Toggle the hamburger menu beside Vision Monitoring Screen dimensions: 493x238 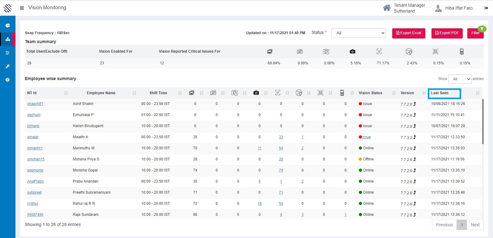coord(22,8)
